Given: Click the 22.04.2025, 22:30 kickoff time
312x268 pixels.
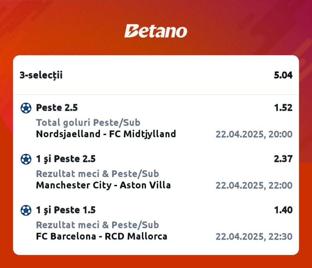Looking at the screenshot, I should (x=254, y=237).
